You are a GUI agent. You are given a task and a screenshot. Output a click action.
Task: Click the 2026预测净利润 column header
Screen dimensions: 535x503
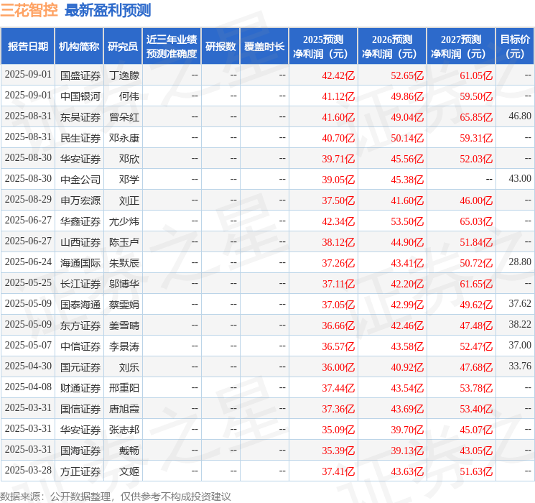(392, 47)
